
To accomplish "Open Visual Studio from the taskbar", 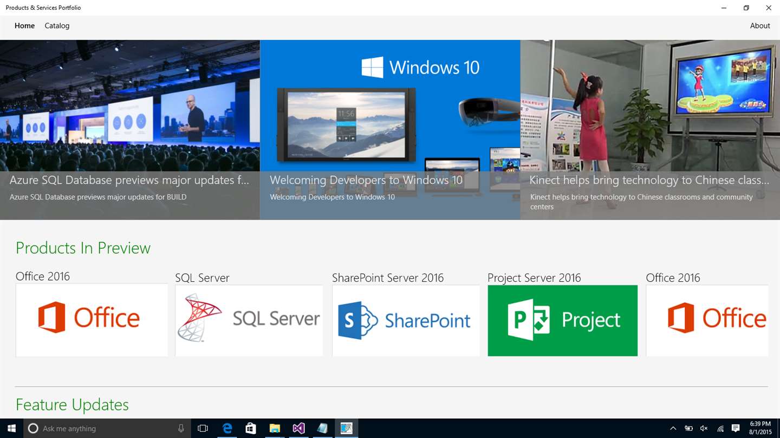I will 298,428.
